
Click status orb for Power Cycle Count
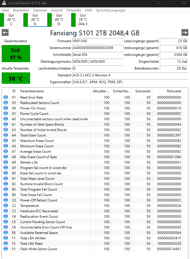pyautogui.click(x=6, y=113)
